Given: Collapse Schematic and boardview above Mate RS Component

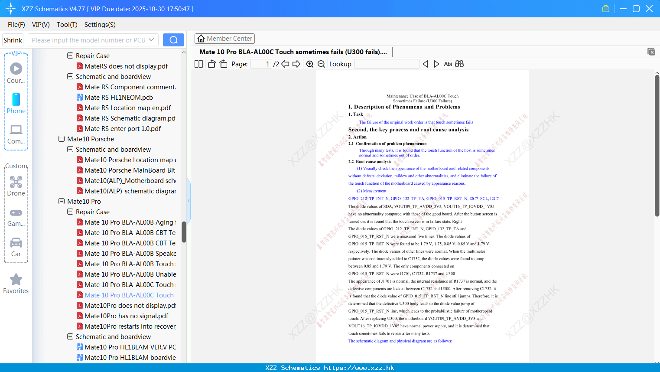Looking at the screenshot, I should (70, 77).
